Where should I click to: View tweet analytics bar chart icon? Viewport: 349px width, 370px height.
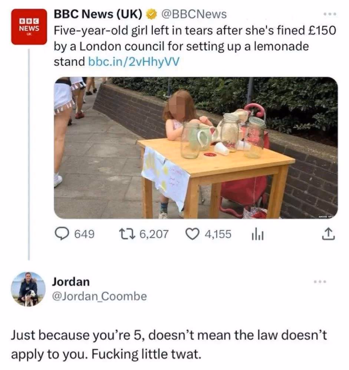[x=257, y=234]
